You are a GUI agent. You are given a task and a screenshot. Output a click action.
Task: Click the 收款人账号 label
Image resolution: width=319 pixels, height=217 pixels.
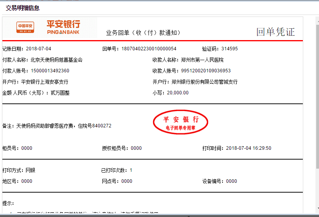pyautogui.click(x=166, y=71)
